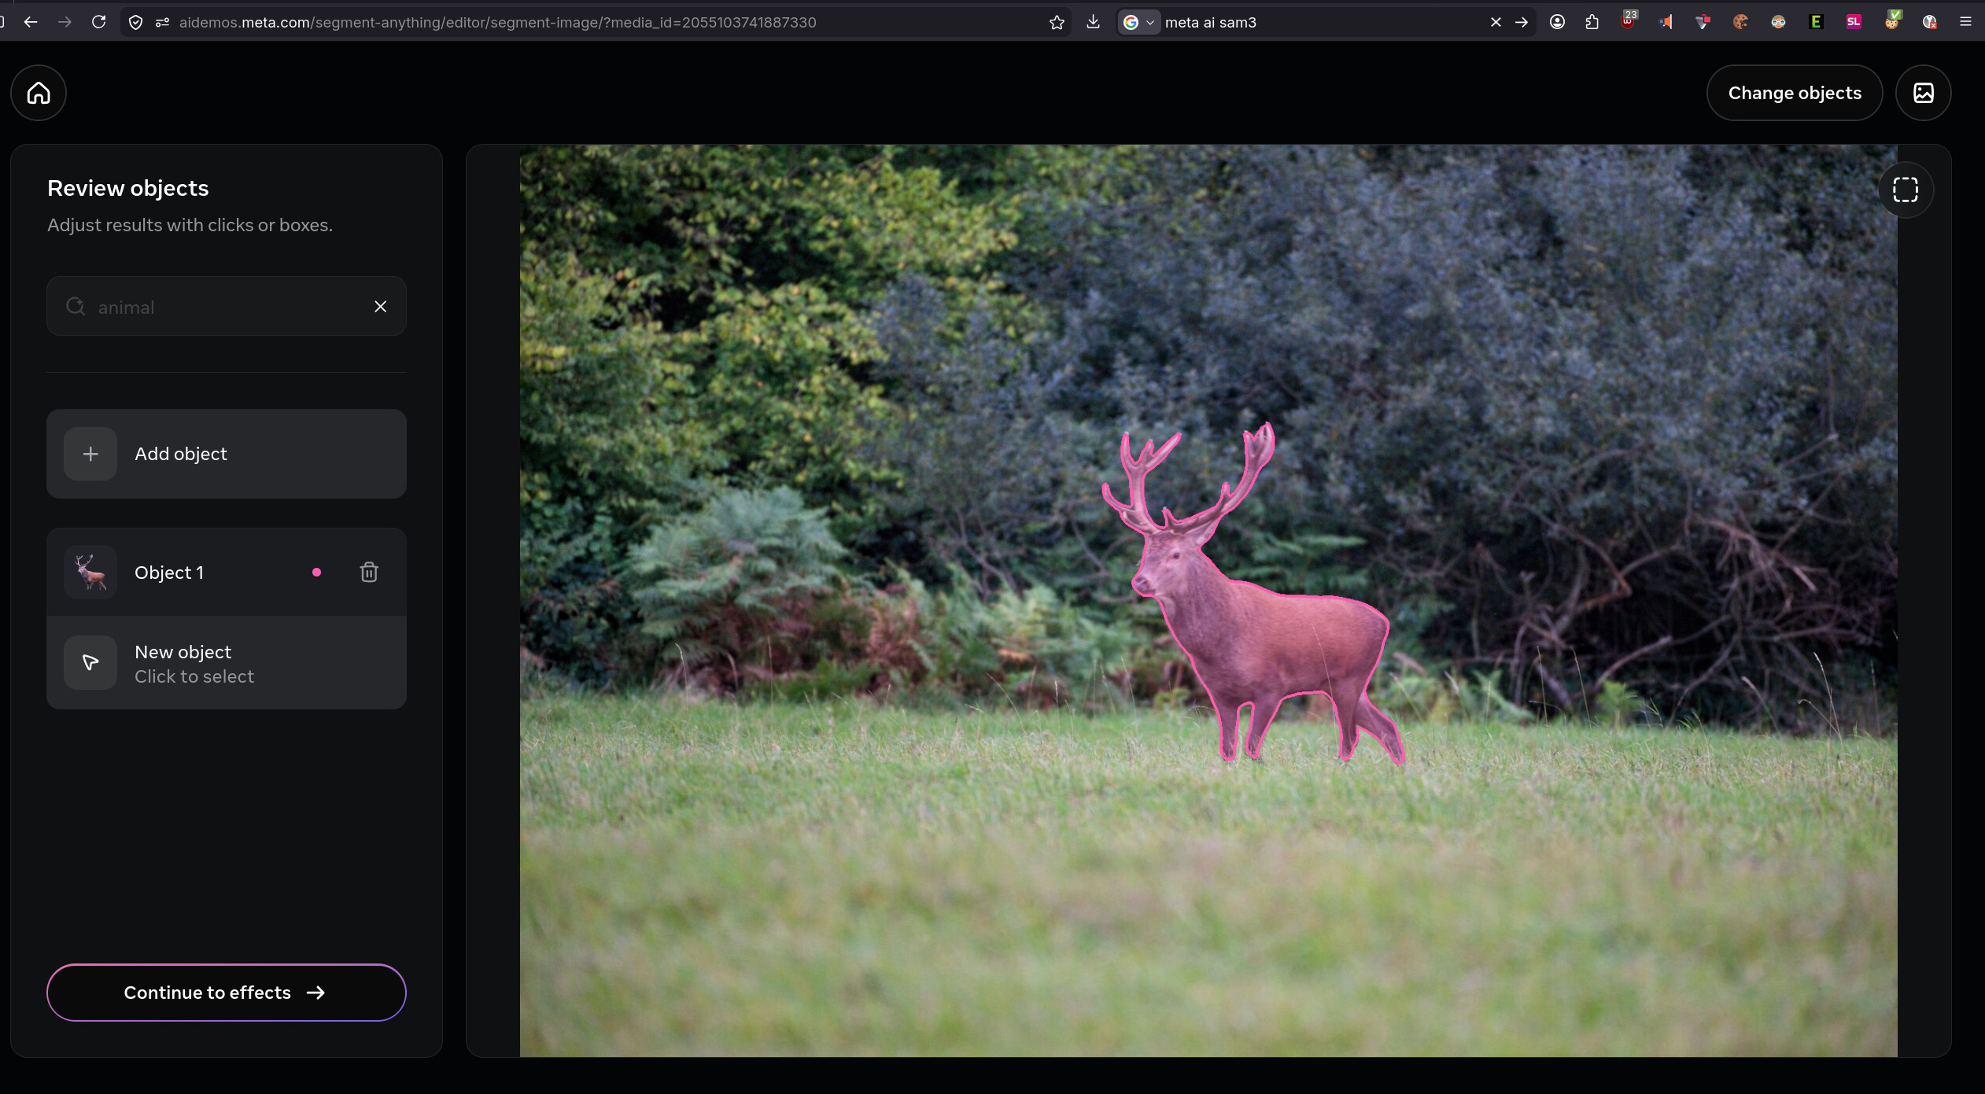Screen dimensions: 1985x1094
Task: Open the browser extensions puzzle icon
Action: click(1592, 22)
